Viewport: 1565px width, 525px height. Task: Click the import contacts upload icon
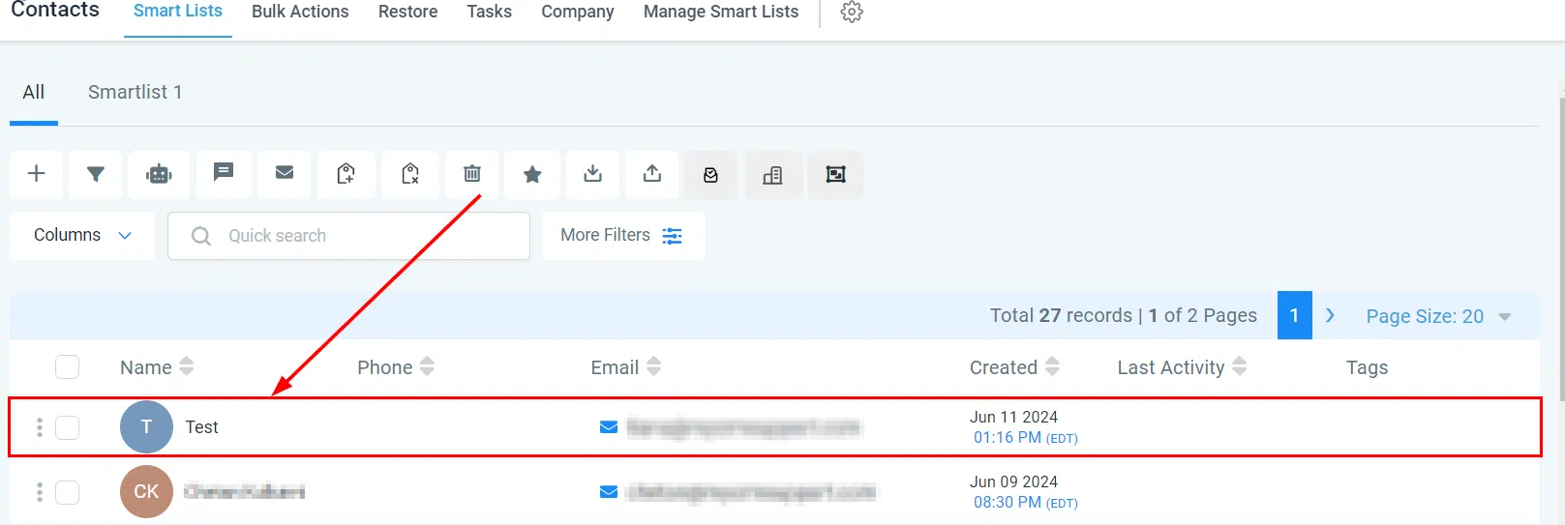pos(652,174)
